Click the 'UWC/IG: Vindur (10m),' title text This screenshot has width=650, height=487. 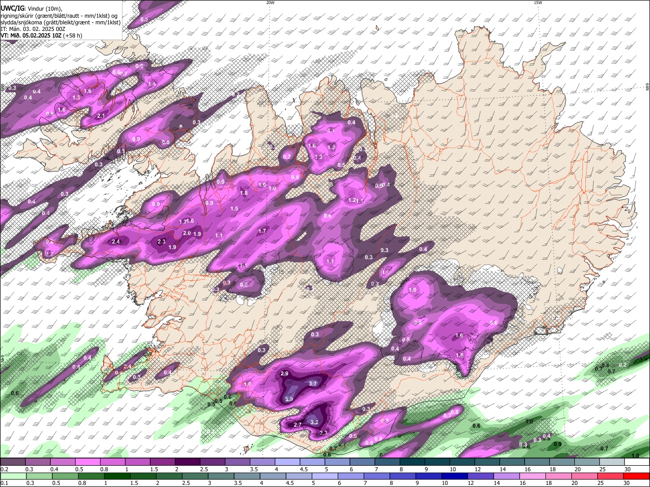31,8
